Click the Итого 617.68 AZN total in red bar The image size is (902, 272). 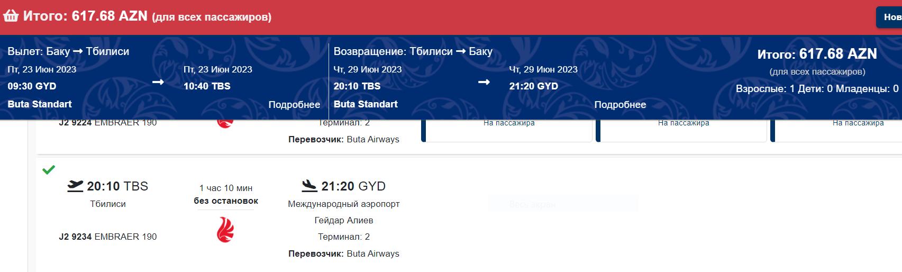click(85, 16)
